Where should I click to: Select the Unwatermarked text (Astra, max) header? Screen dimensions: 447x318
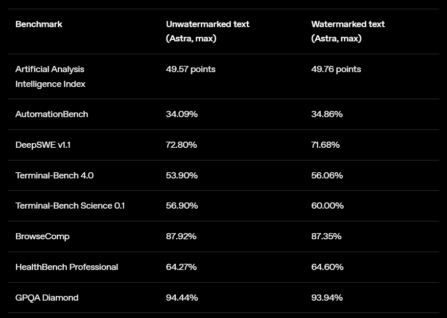(207, 31)
